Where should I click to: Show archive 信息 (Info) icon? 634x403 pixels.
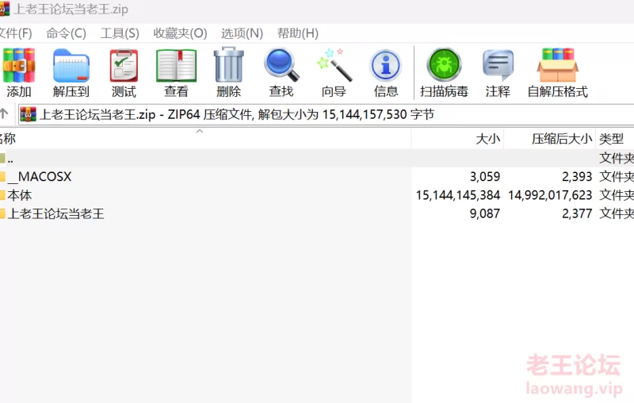point(386,72)
